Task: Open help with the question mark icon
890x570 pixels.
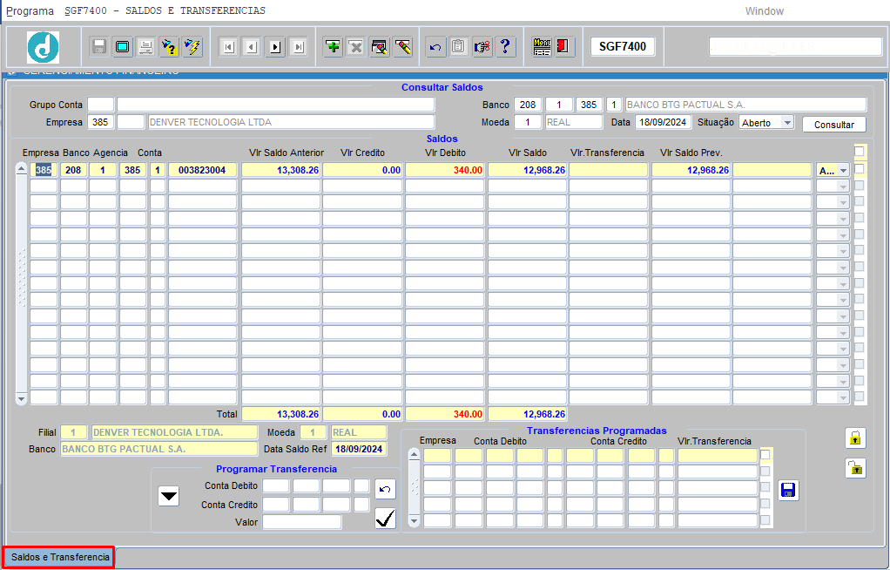Action: click(x=505, y=46)
